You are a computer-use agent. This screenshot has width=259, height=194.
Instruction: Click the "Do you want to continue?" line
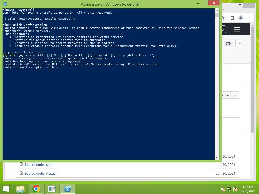[x=24, y=52]
